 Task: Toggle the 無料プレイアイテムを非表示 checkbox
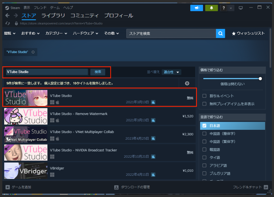pos(204,104)
